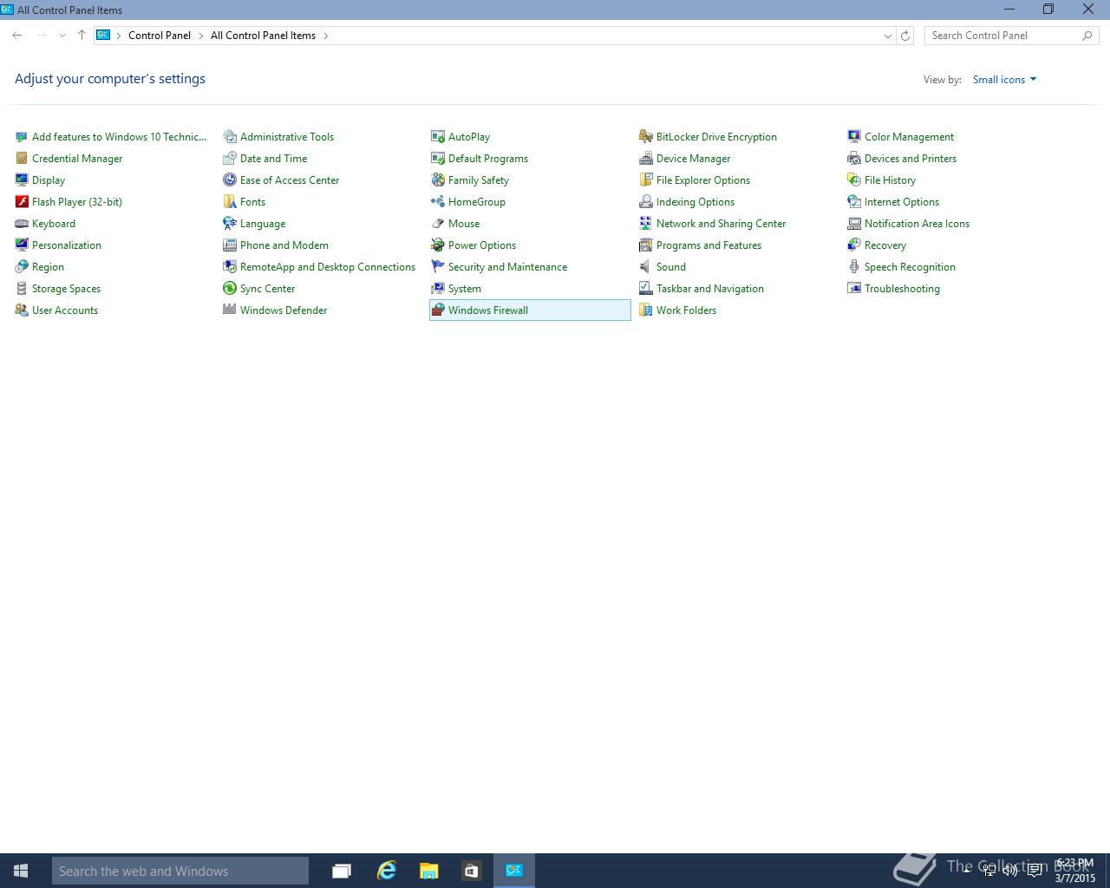This screenshot has height=888, width=1110.
Task: Open the recent locations dropdown arrow
Action: (62, 36)
